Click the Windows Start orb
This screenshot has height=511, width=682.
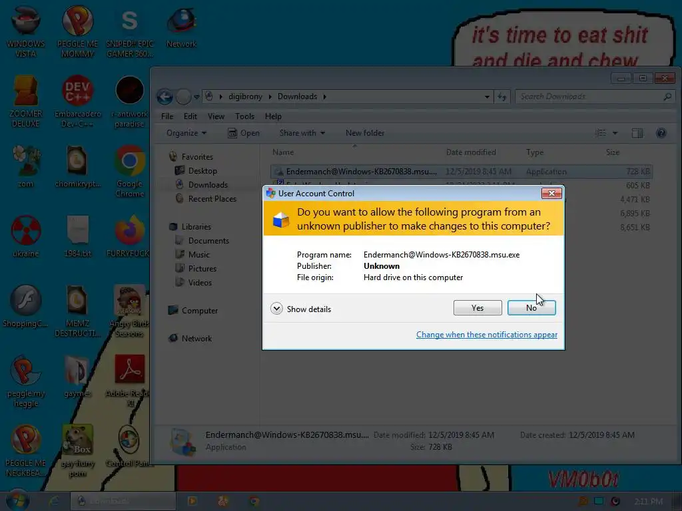[17, 500]
